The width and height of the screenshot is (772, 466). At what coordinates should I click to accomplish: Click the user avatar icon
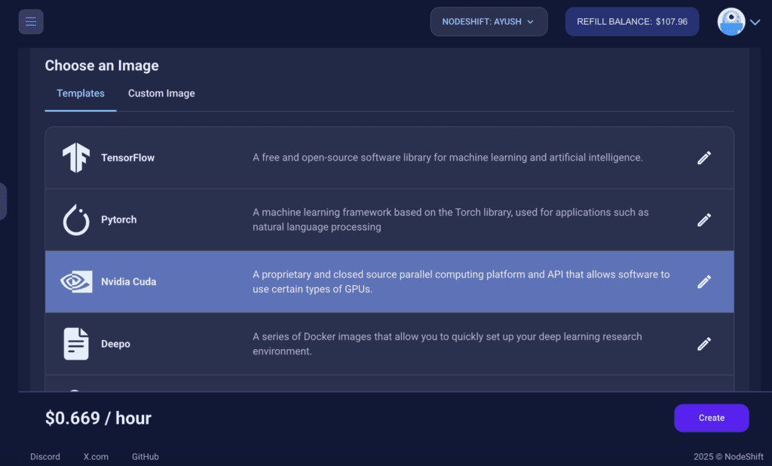point(731,22)
